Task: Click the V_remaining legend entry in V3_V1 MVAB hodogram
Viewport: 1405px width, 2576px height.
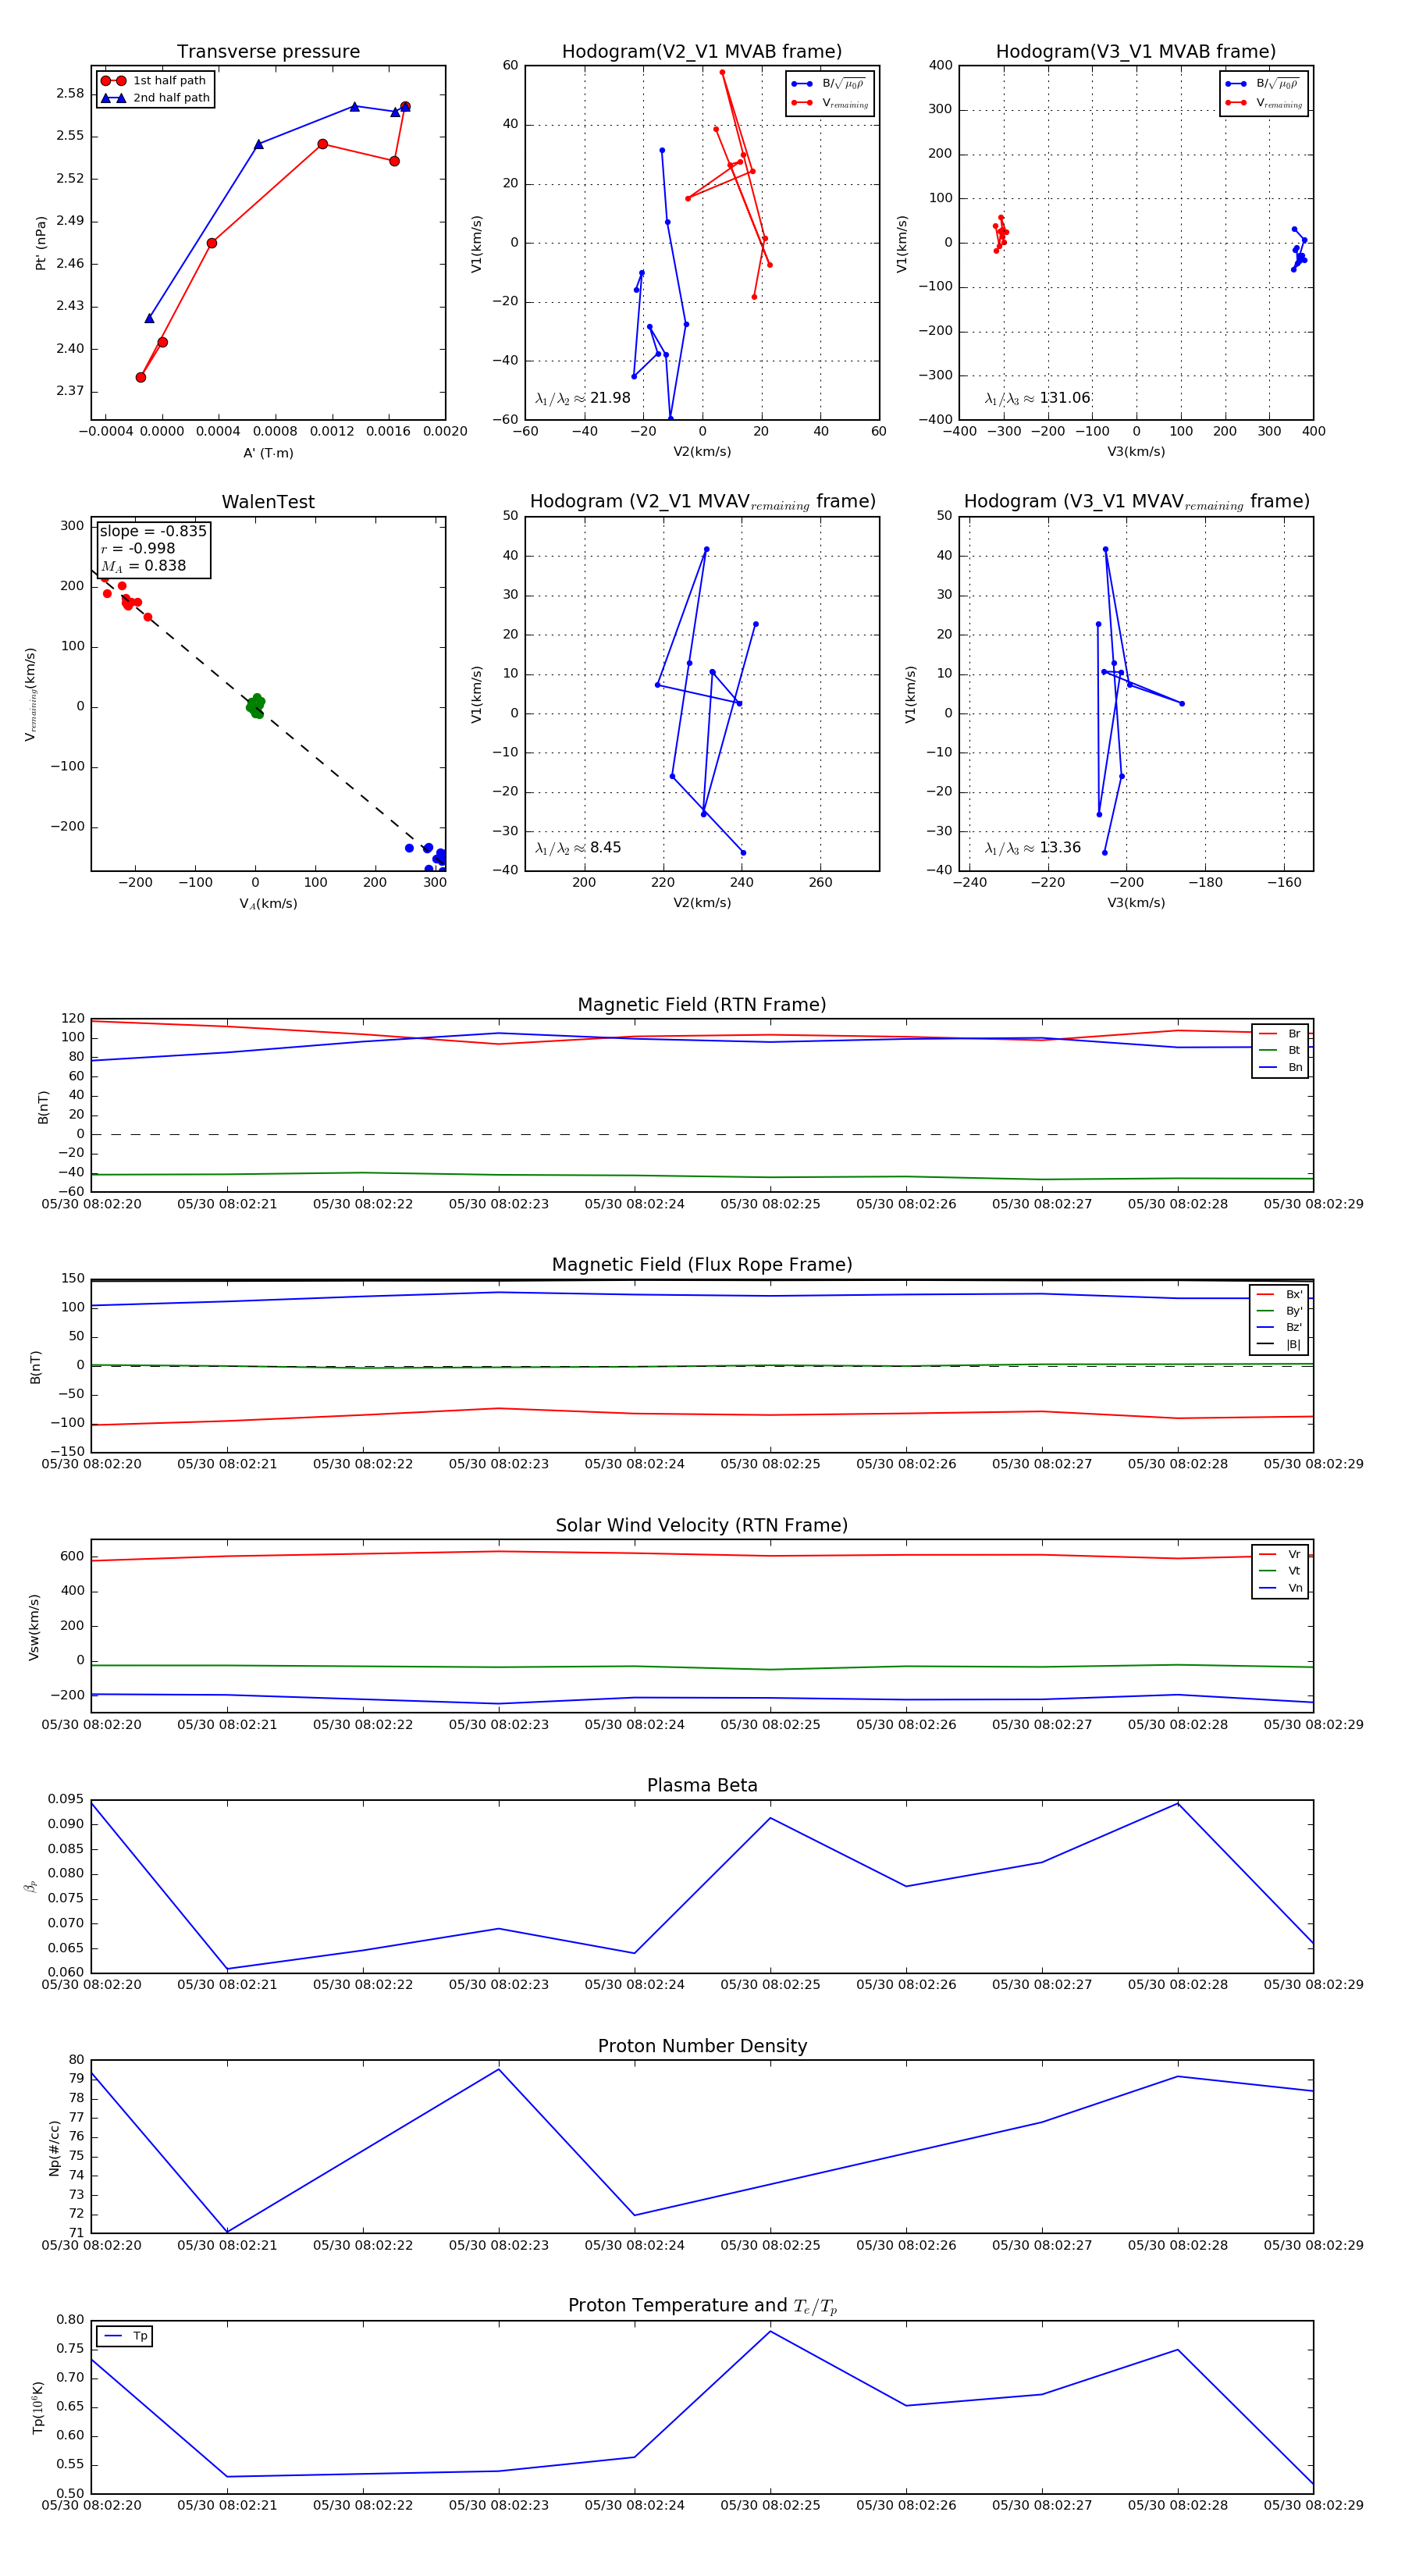Action: pyautogui.click(x=1264, y=103)
